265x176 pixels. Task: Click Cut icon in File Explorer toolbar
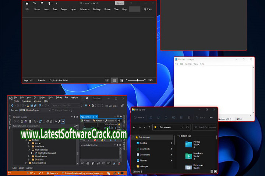151,118
